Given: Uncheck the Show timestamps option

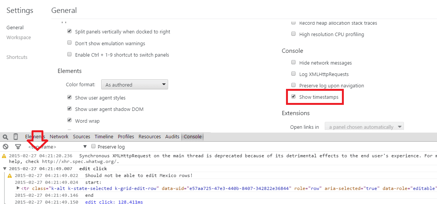Looking at the screenshot, I should [293, 97].
